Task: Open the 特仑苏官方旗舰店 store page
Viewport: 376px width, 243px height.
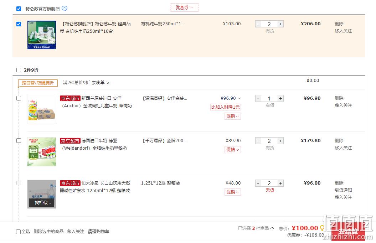Action: [42, 9]
